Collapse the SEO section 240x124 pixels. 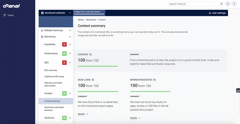point(70,62)
